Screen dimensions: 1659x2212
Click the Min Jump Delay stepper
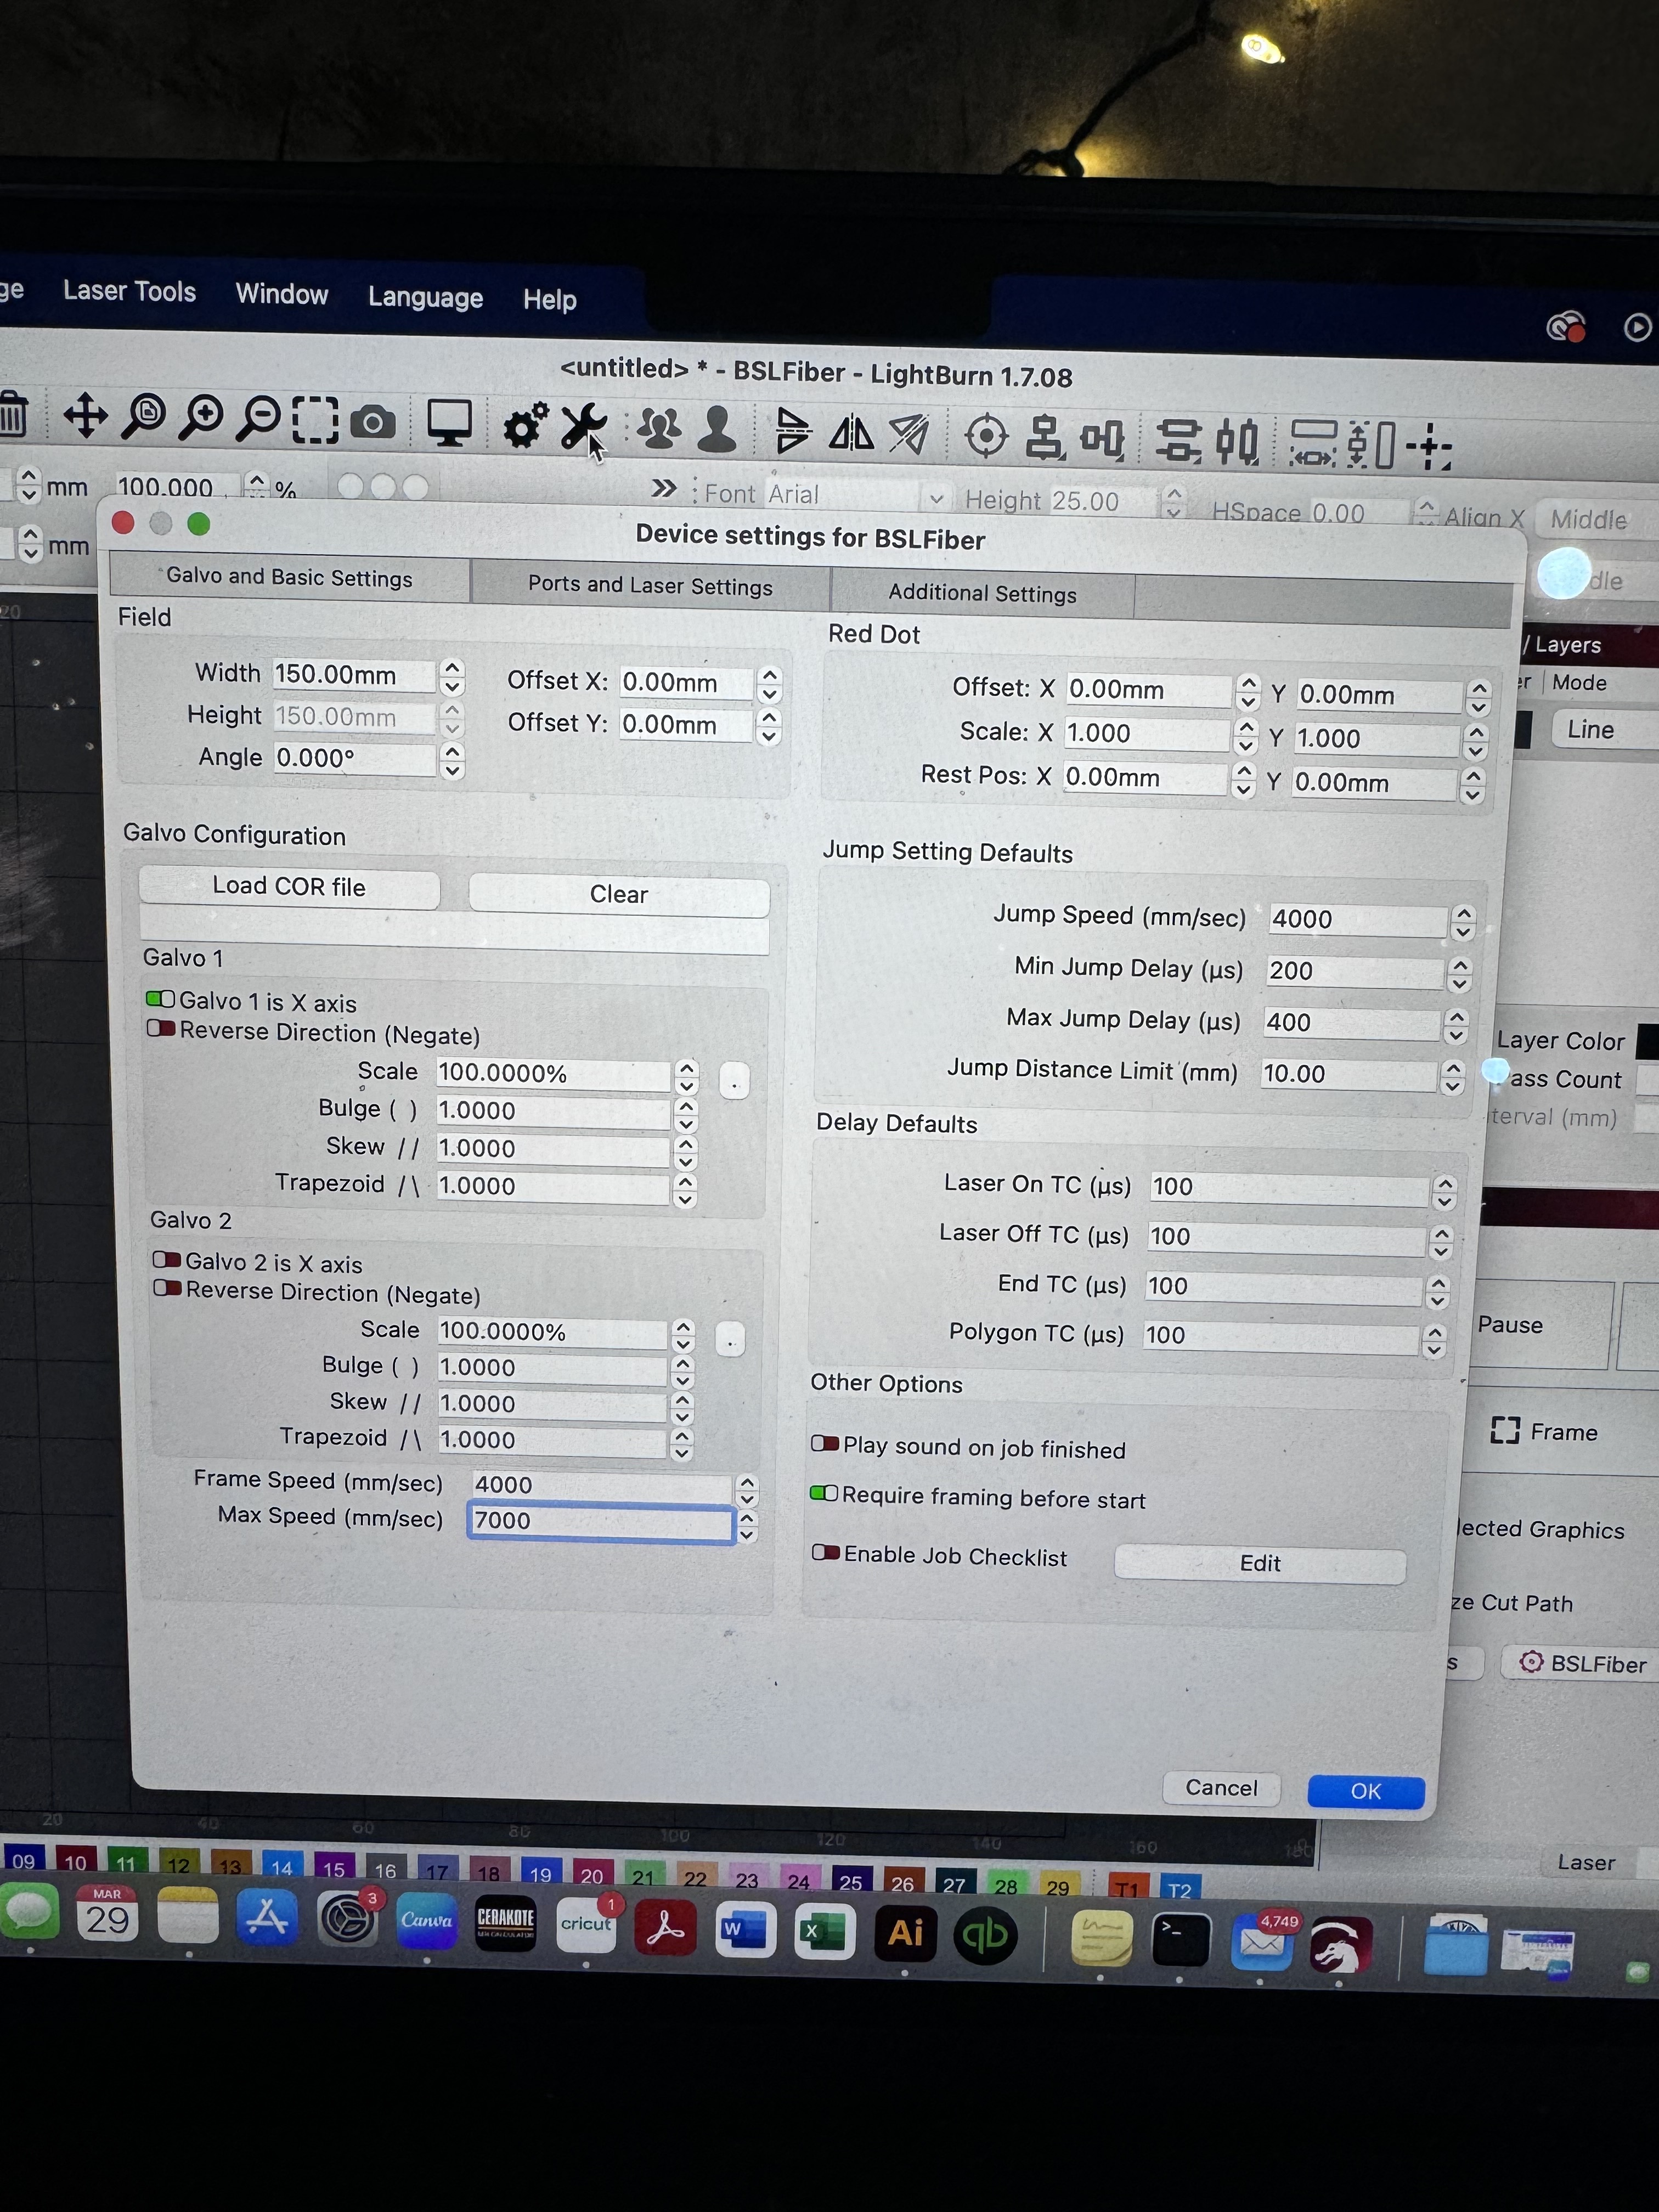point(1459,974)
